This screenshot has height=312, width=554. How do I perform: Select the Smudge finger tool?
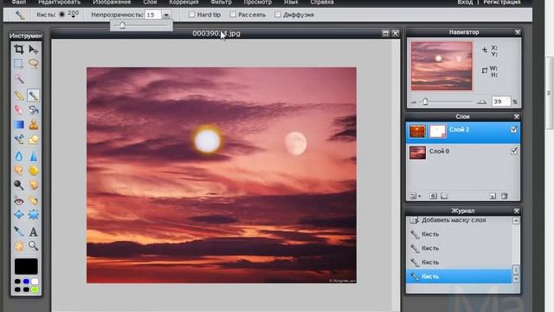pyautogui.click(x=19, y=171)
